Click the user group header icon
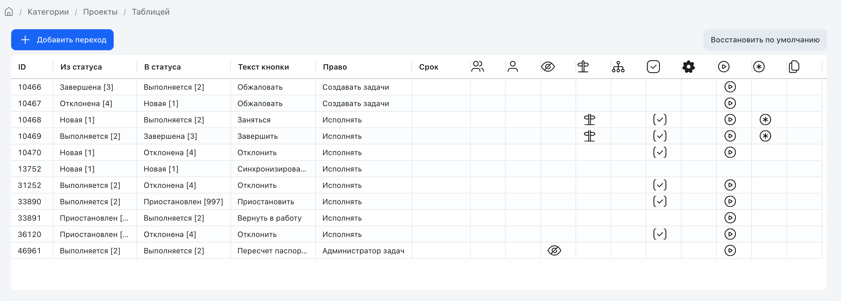 [478, 67]
